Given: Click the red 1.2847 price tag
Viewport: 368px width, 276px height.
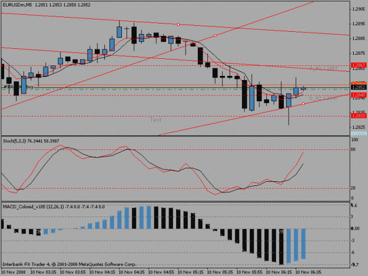Looking at the screenshot, I should [359, 95].
